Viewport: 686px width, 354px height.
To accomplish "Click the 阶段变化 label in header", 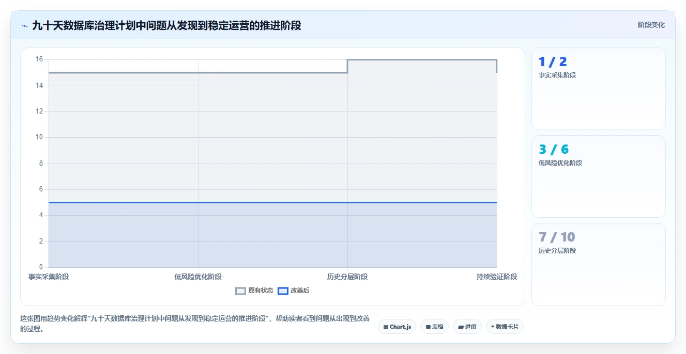I will [x=651, y=25].
